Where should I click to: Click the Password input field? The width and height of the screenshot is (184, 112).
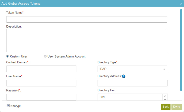(41, 97)
